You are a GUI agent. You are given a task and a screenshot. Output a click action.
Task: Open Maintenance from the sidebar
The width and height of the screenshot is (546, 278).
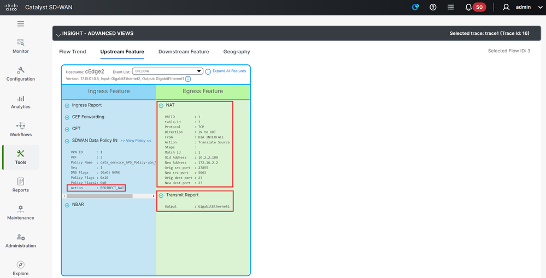click(21, 213)
